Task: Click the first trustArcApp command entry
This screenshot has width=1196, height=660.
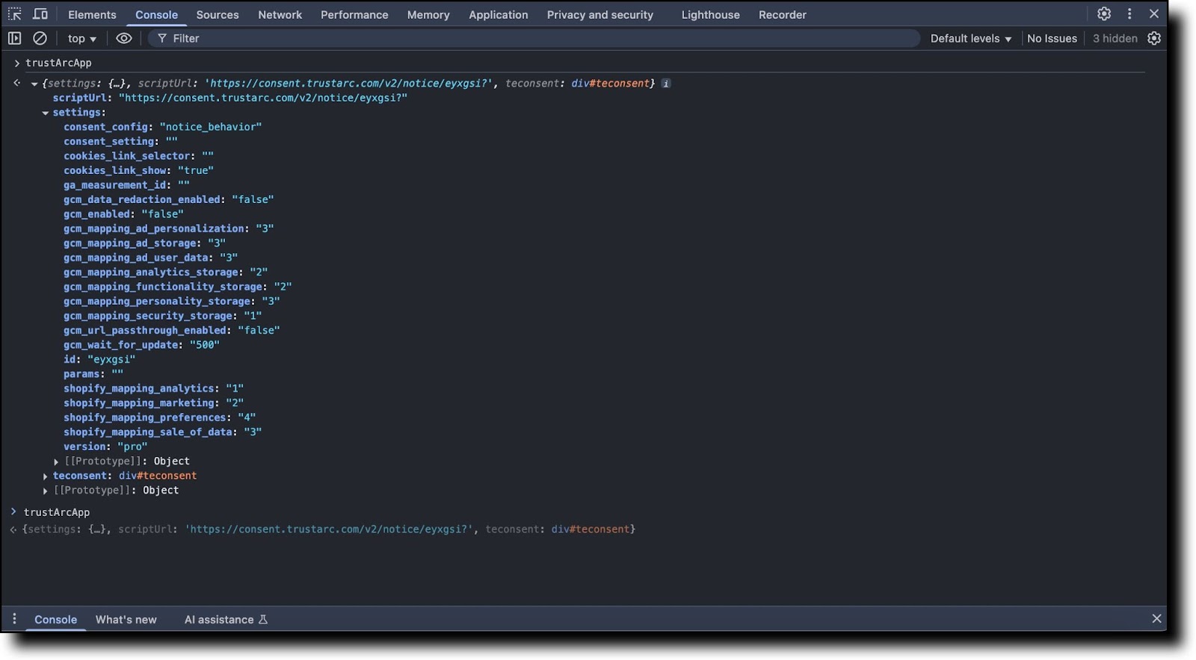Action: tap(58, 63)
